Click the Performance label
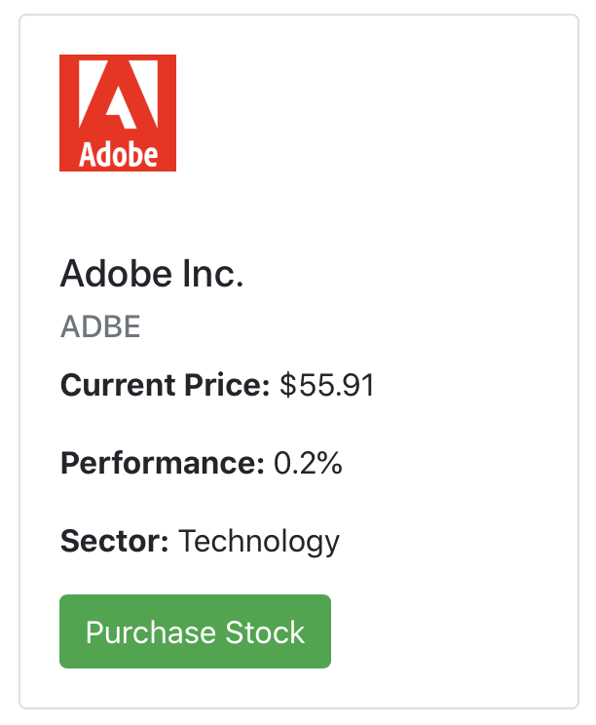 pyautogui.click(x=163, y=463)
